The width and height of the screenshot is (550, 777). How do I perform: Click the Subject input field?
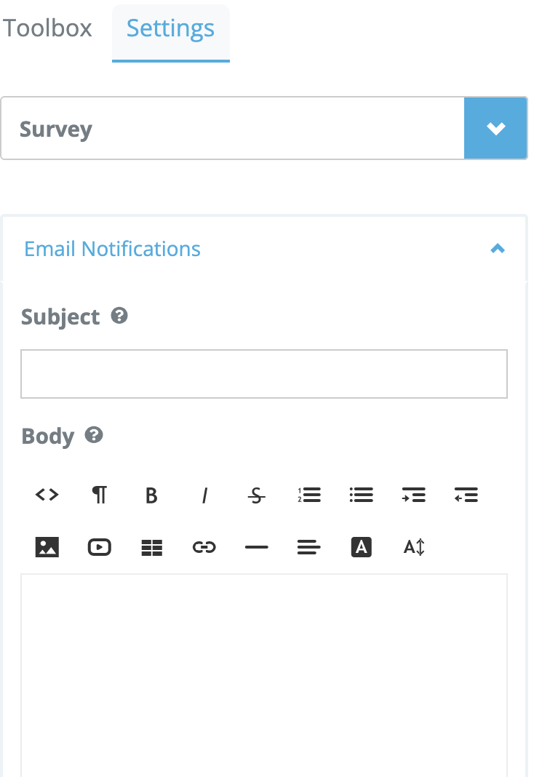coord(263,374)
